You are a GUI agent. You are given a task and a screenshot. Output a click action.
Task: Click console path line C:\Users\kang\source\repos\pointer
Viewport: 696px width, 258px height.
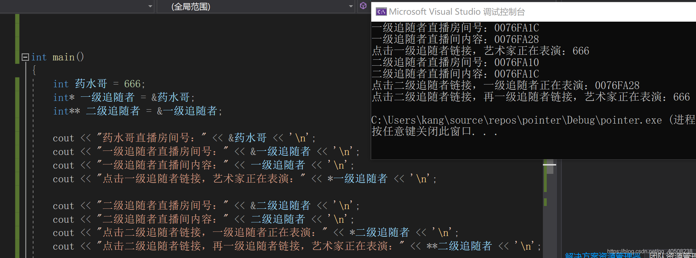pyautogui.click(x=533, y=120)
